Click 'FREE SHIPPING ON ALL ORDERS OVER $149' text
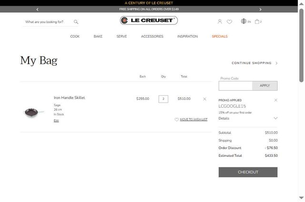This screenshot has width=305, height=202. point(149,9)
